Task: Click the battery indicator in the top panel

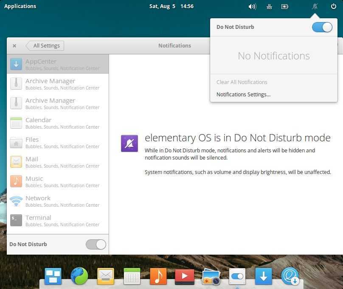Action: point(285,6)
